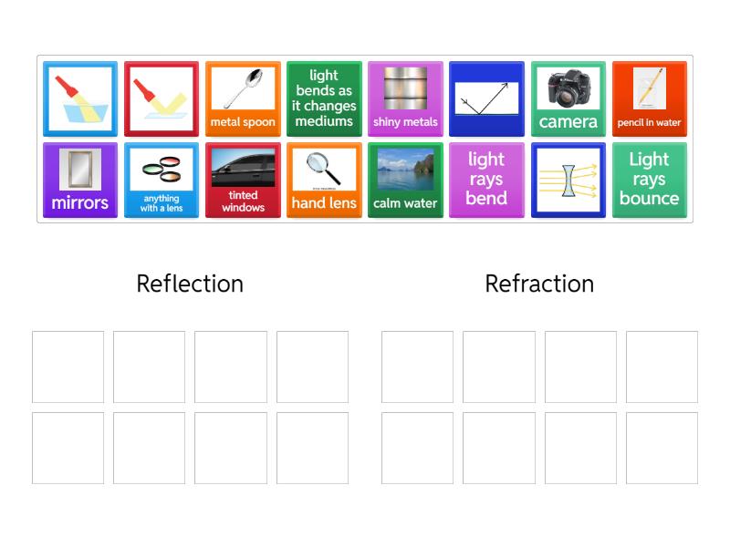Click the anything with a lens tile
The width and height of the screenshot is (730, 547).
(x=162, y=181)
